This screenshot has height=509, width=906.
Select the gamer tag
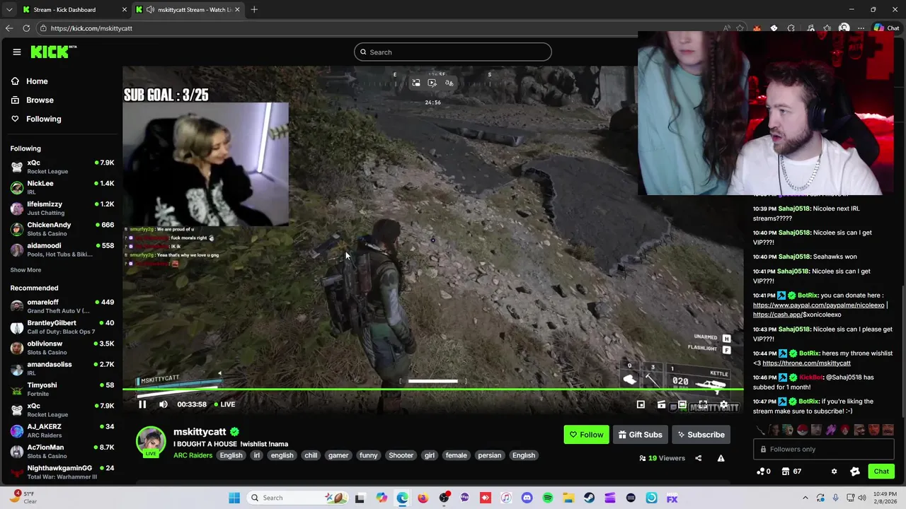click(338, 455)
